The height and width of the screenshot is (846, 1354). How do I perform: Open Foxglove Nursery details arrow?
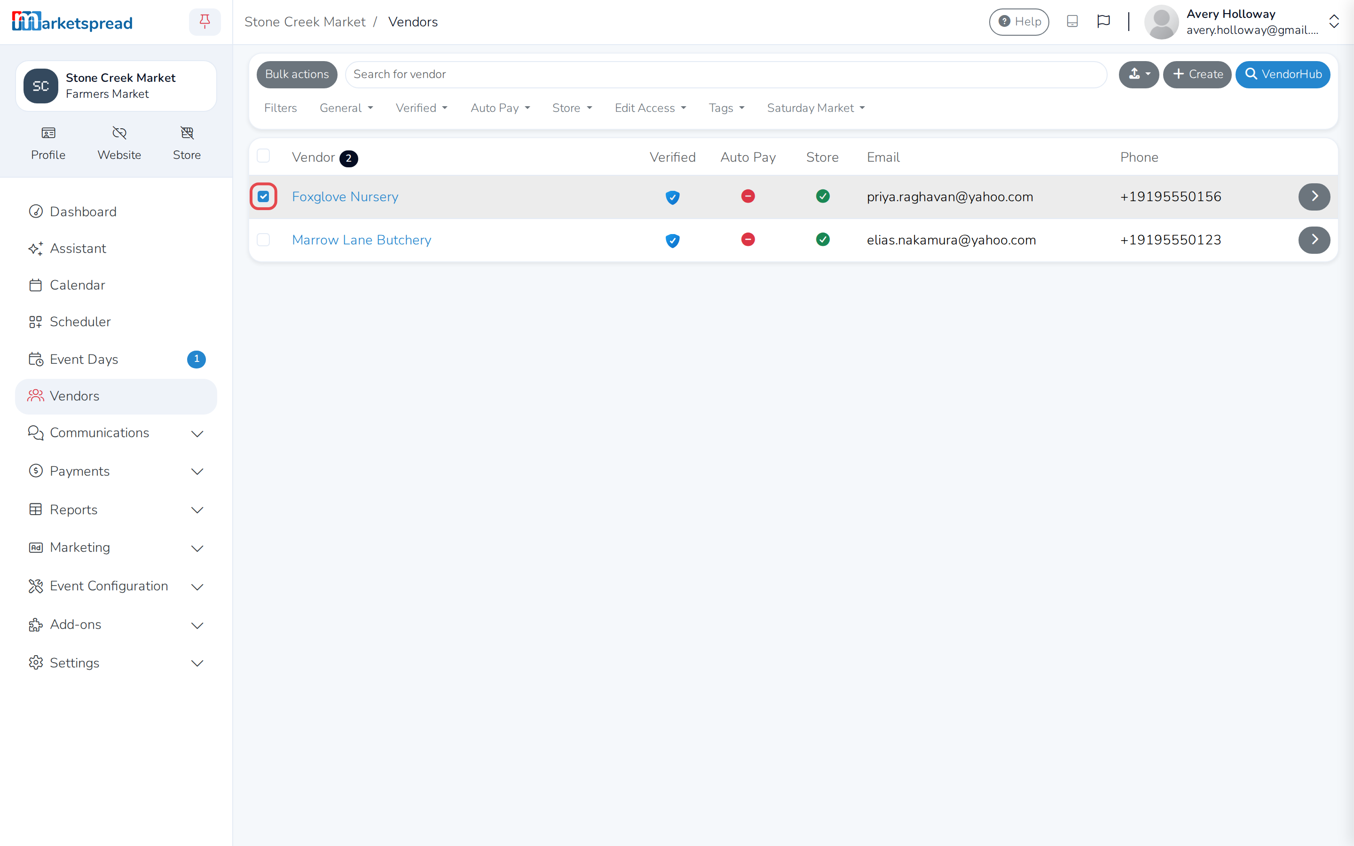[1314, 196]
